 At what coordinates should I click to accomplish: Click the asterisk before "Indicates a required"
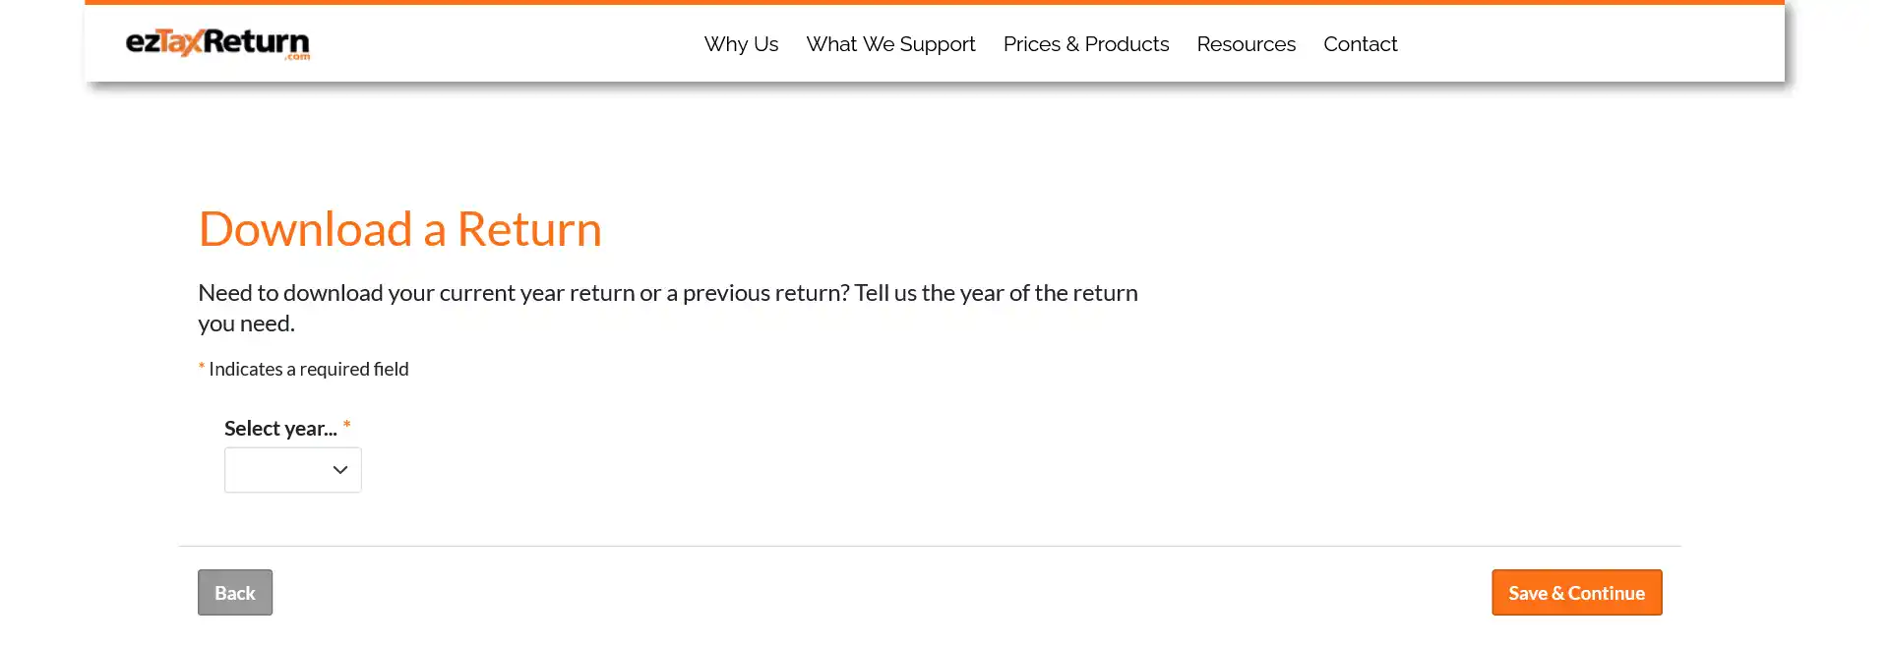click(x=202, y=367)
